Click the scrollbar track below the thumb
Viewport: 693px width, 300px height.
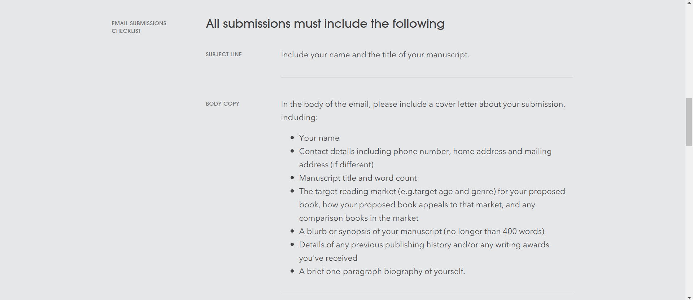(x=689, y=220)
